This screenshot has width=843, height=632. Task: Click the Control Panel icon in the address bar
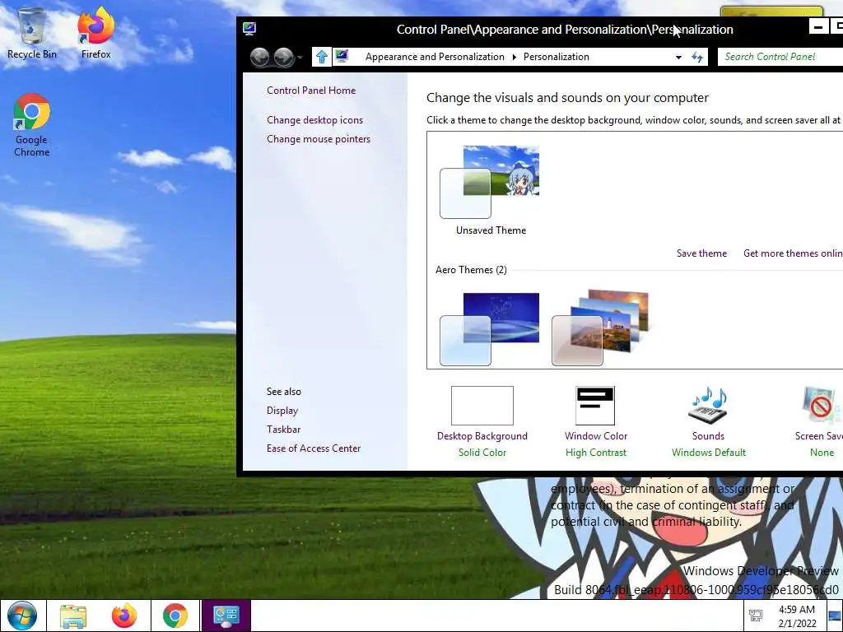click(x=342, y=56)
